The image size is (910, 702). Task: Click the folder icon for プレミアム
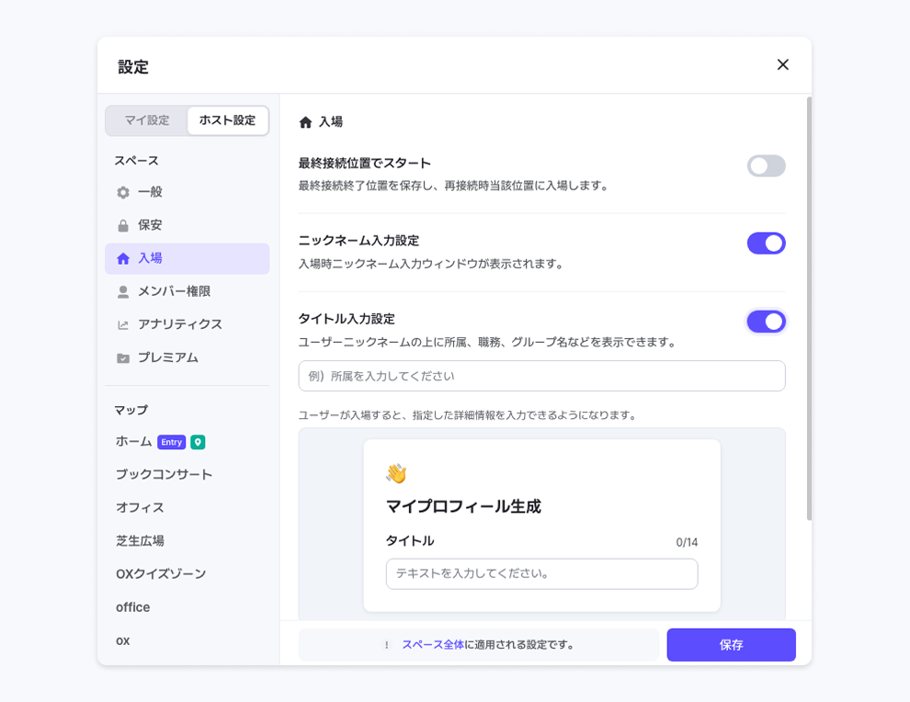coord(123,358)
